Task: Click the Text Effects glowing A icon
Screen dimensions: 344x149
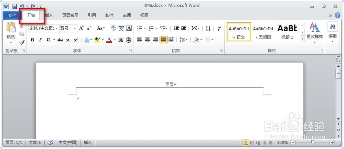Action: click(87, 40)
